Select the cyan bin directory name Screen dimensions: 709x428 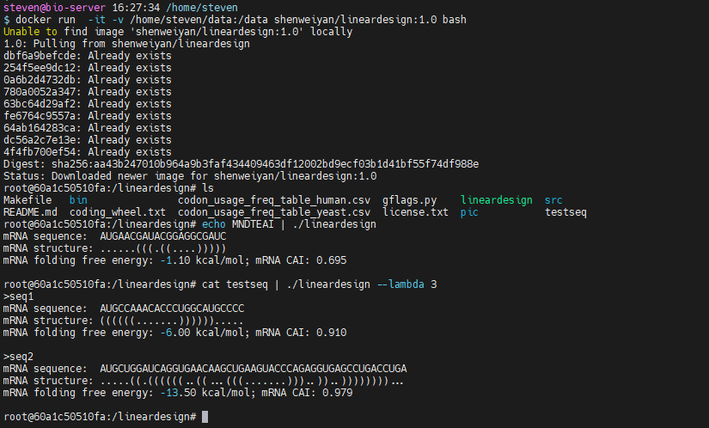coord(78,199)
